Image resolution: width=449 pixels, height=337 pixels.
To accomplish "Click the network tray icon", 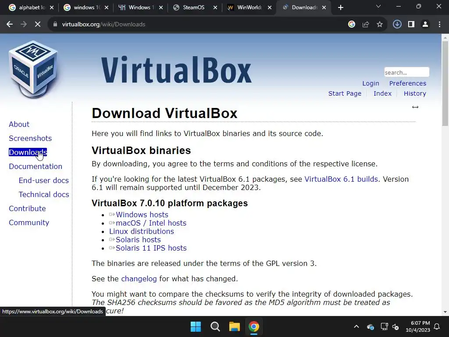I will click(384, 326).
